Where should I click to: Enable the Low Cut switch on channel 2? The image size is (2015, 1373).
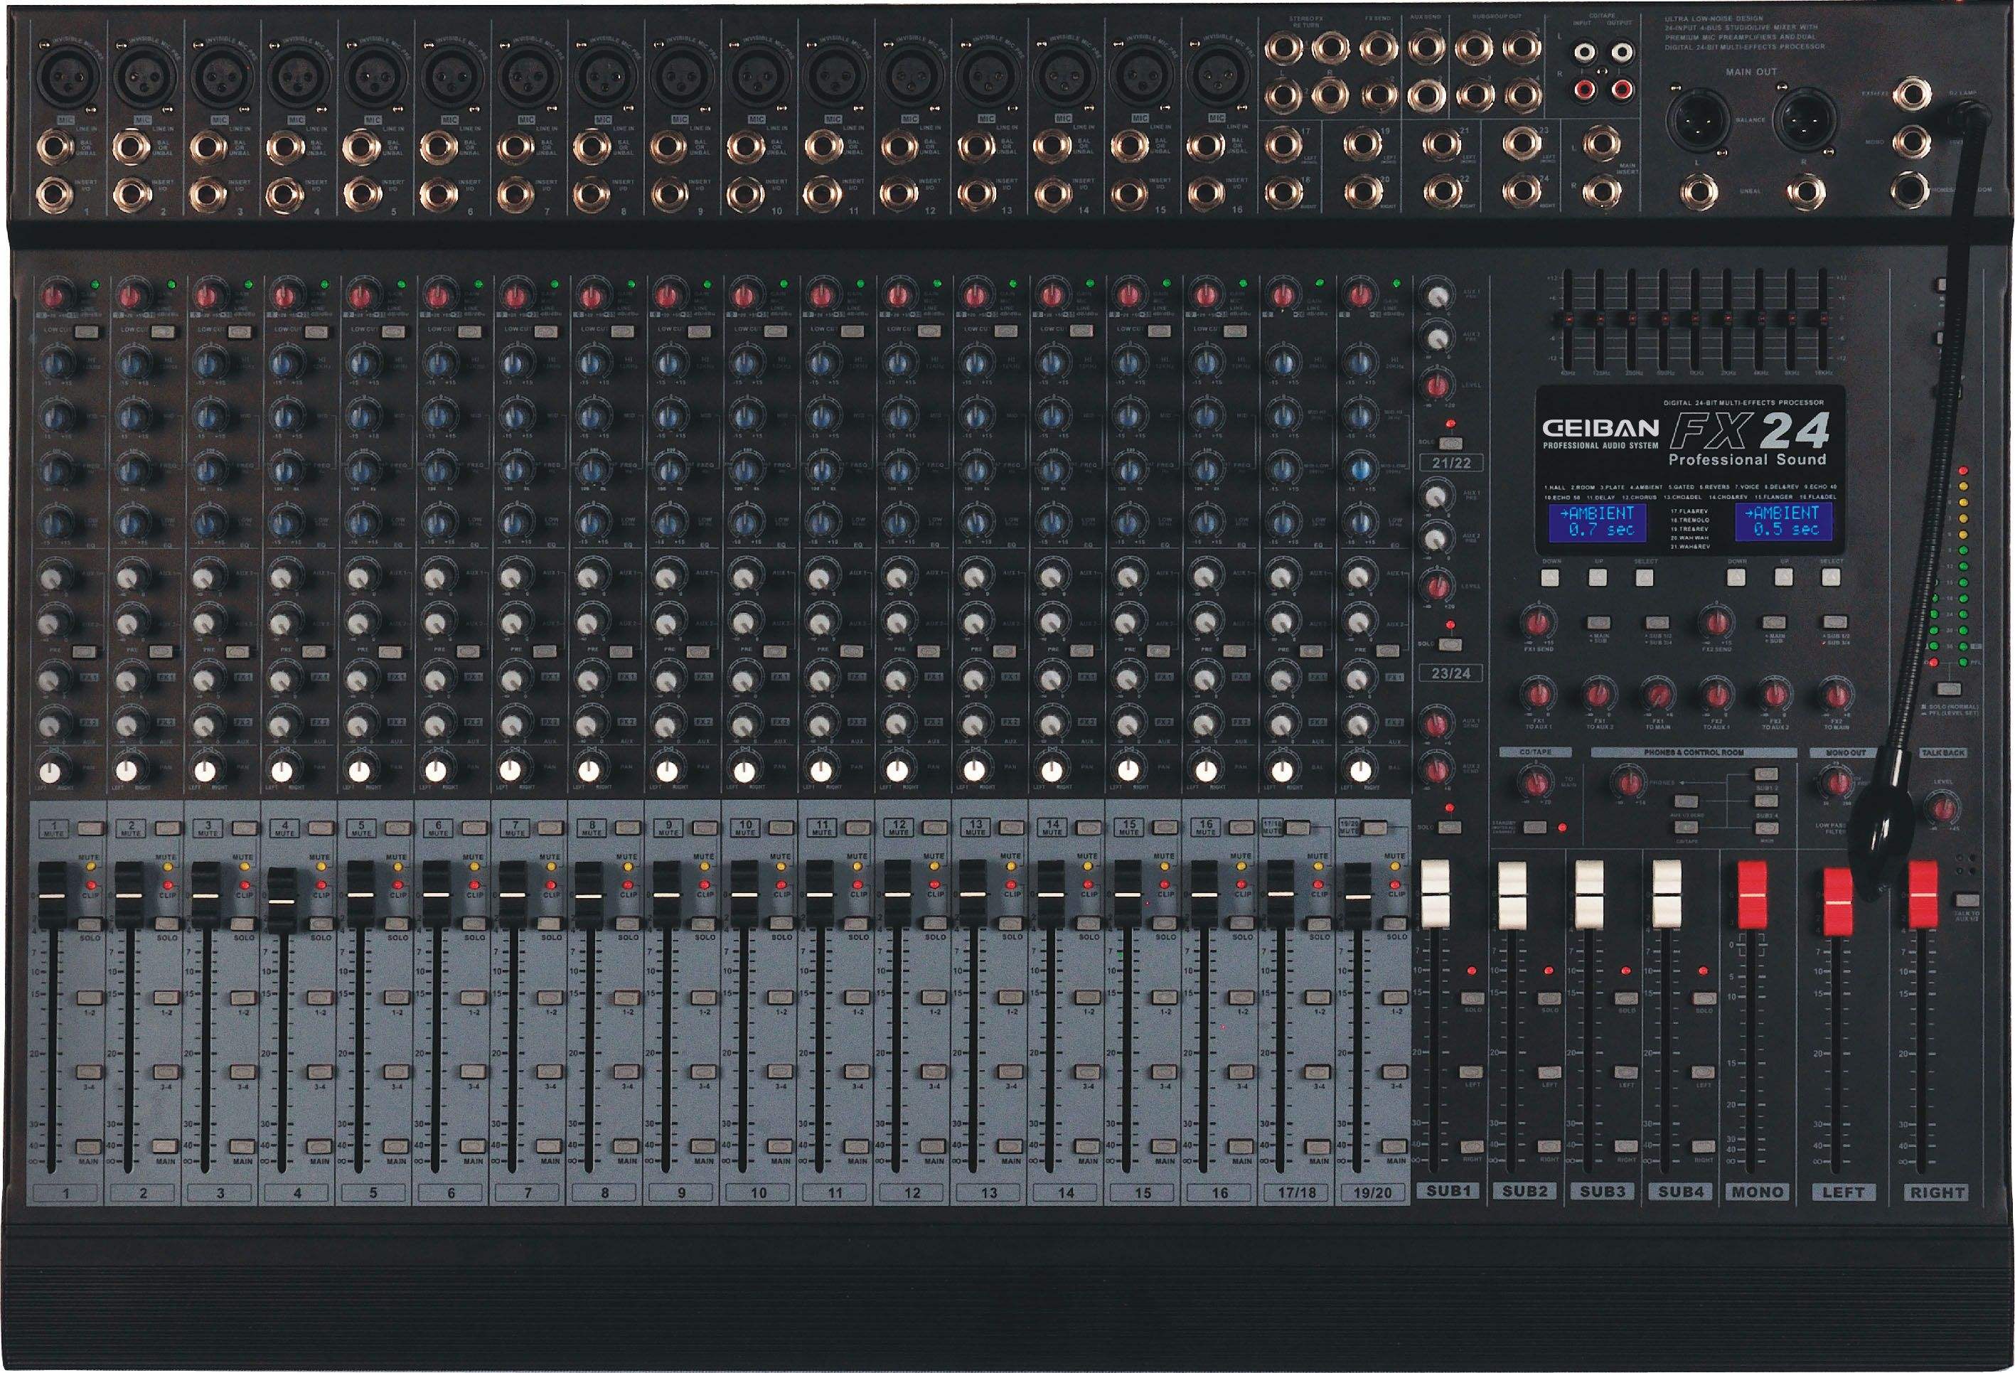[163, 331]
